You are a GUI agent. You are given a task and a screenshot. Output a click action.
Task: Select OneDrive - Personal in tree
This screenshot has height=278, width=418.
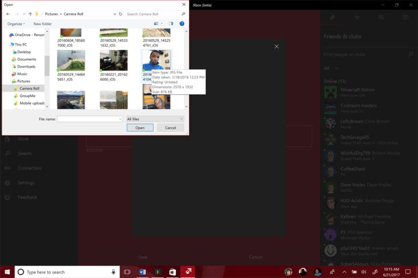click(x=27, y=35)
